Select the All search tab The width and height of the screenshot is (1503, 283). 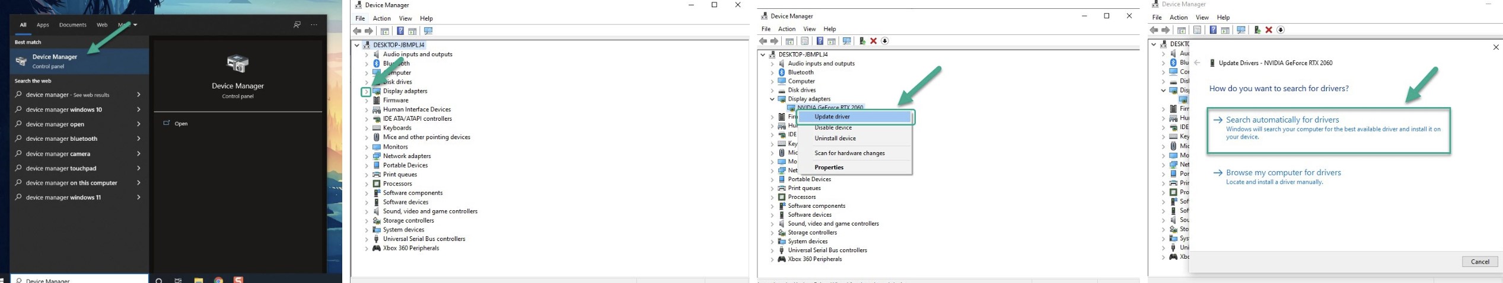coord(23,25)
